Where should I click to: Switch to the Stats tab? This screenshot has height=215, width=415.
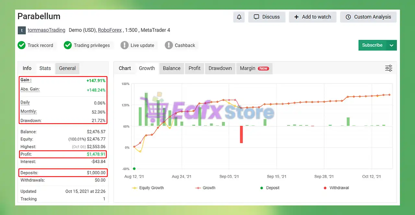coord(45,68)
